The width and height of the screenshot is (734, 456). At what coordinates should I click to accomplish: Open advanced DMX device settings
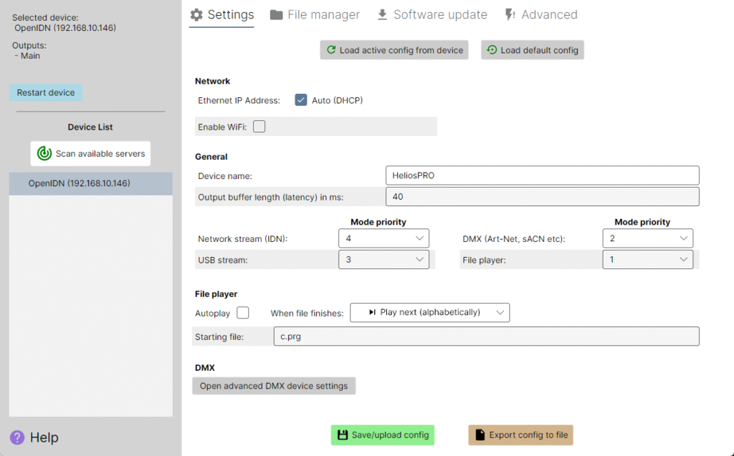click(274, 385)
